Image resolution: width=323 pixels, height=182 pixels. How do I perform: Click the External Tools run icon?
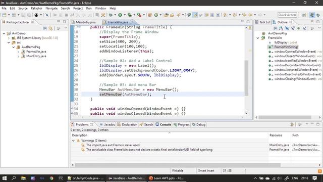pos(139,15)
